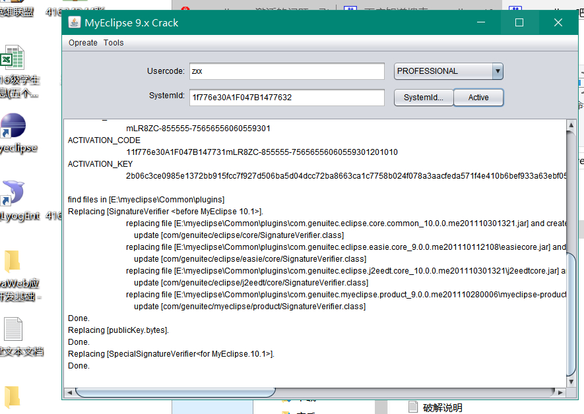
Task: Click the 'Replacing [SignatureVerifier' log line
Action: pyautogui.click(x=166, y=212)
